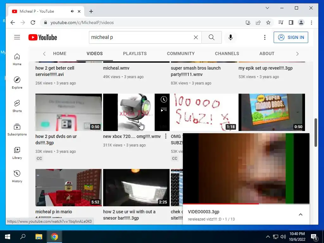Expand the miniplayer playlist chevron
The height and width of the screenshot is (243, 324).
[x=301, y=215]
